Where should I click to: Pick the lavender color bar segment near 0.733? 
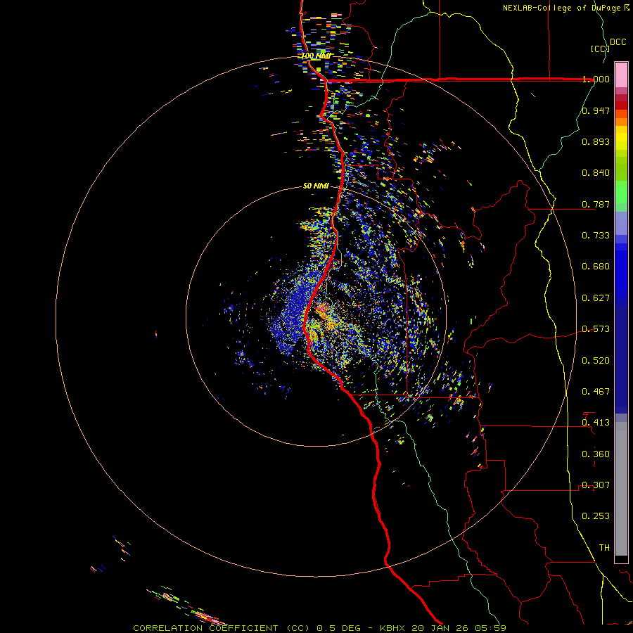coord(621,224)
